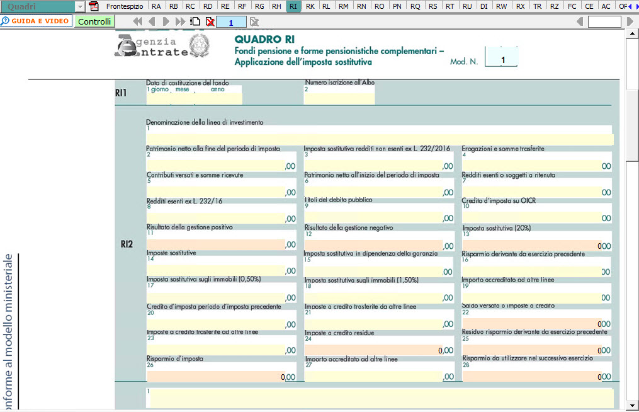Switch to the RZ tab
This screenshot has height=412, width=639.
pos(555,6)
